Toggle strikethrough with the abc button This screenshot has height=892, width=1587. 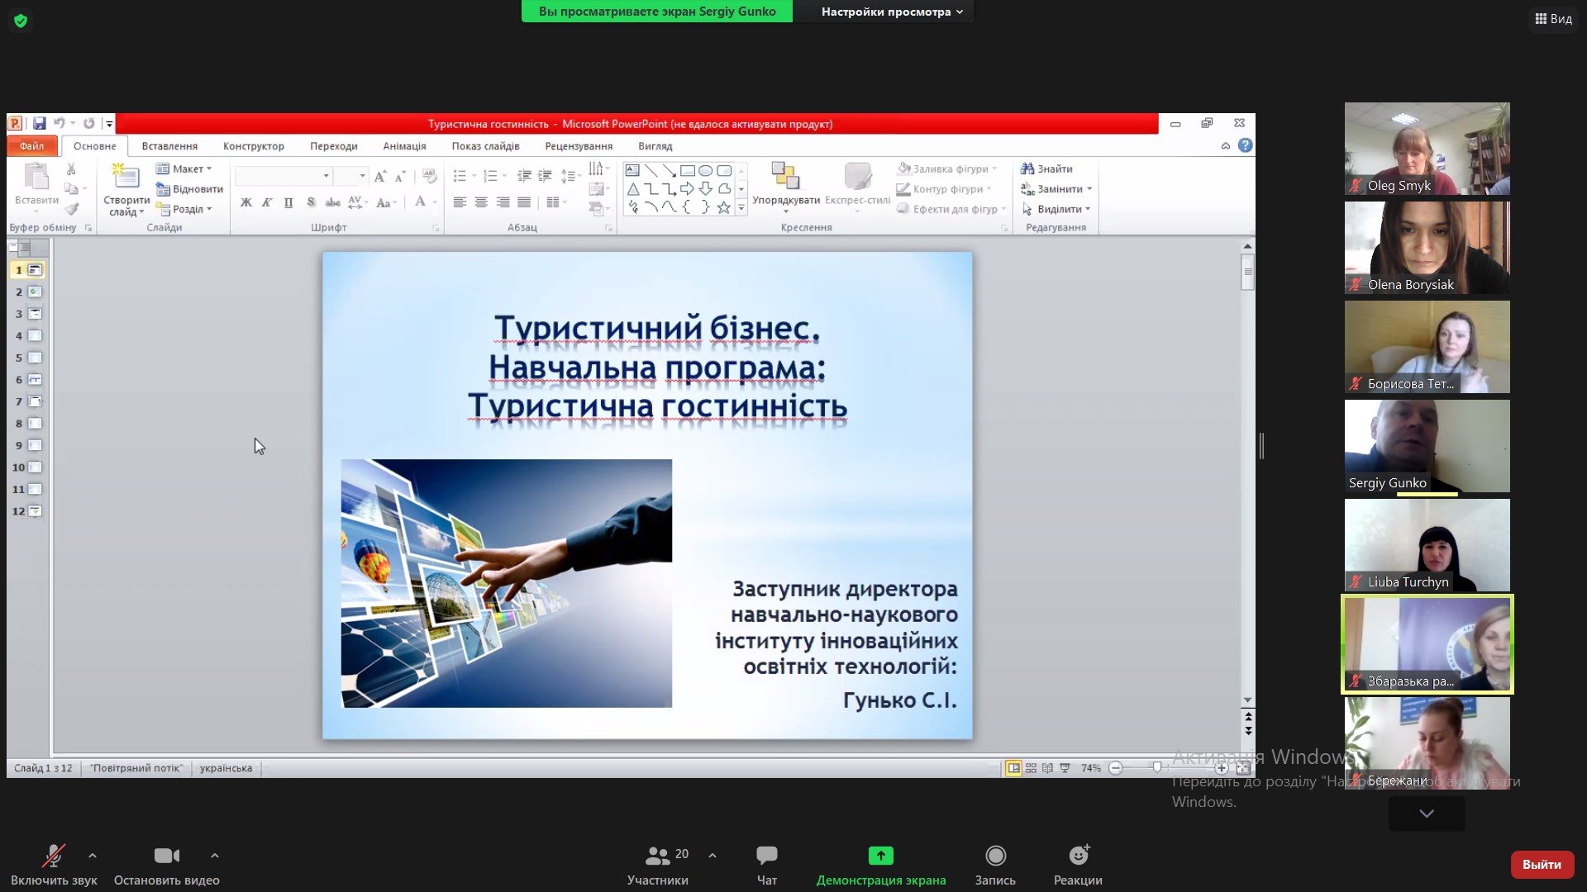(332, 202)
